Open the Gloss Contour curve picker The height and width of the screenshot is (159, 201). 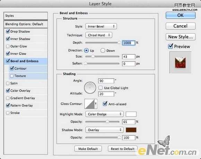91,104
